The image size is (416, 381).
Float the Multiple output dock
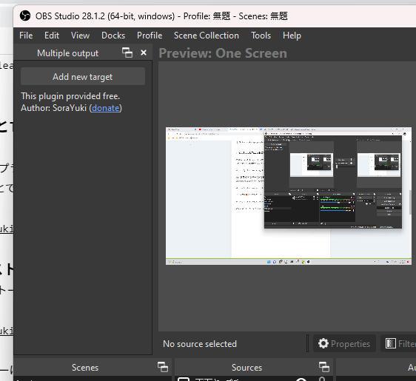(x=127, y=53)
